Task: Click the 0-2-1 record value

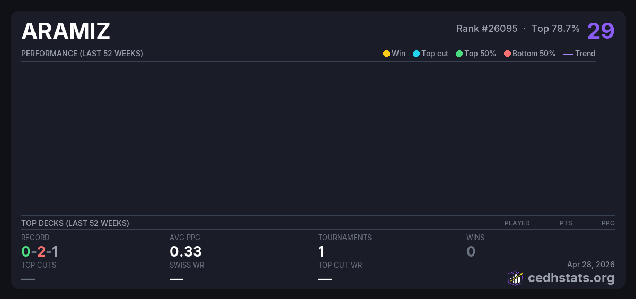Action: pyautogui.click(x=40, y=251)
